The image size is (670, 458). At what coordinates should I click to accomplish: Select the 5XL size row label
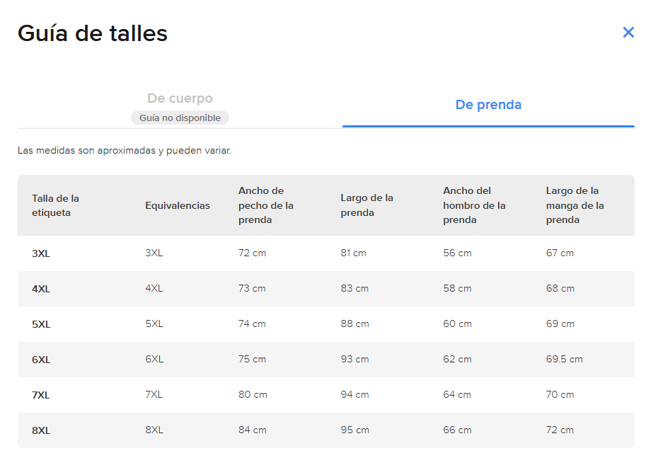(41, 325)
